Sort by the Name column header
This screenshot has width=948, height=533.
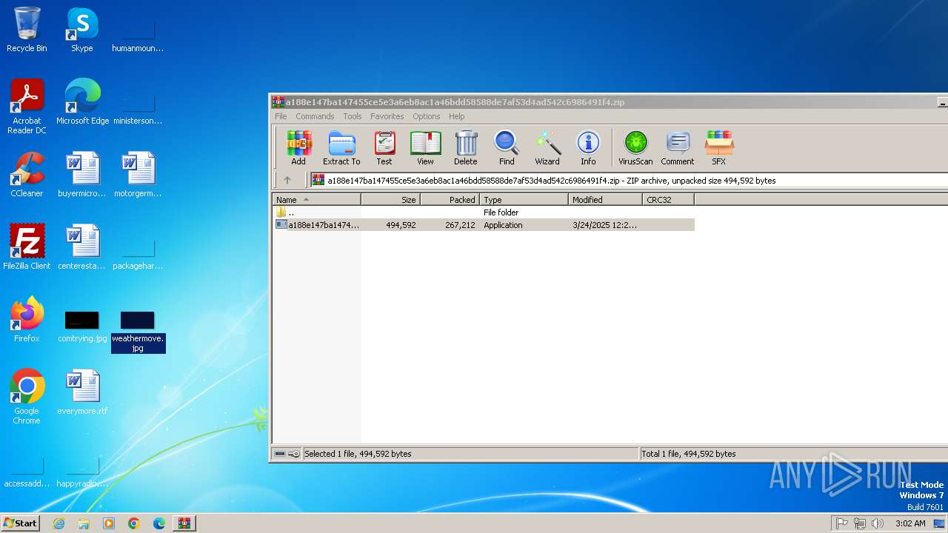point(316,200)
